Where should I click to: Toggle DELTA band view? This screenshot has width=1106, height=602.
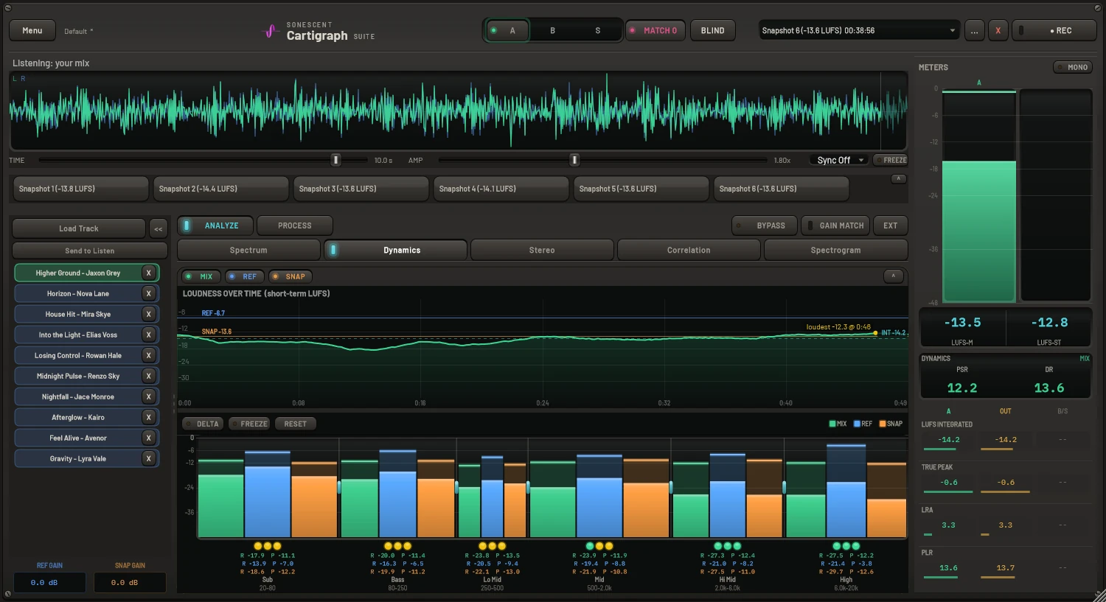202,424
